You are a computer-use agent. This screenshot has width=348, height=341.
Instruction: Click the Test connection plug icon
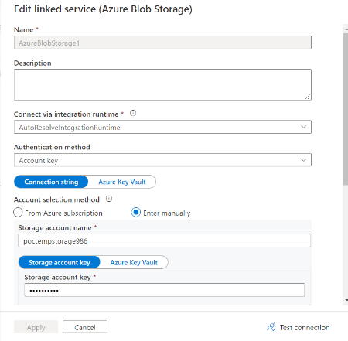(271, 327)
